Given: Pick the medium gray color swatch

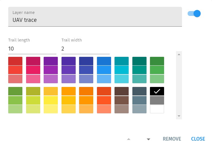Looking at the screenshot, I should [x=157, y=100].
